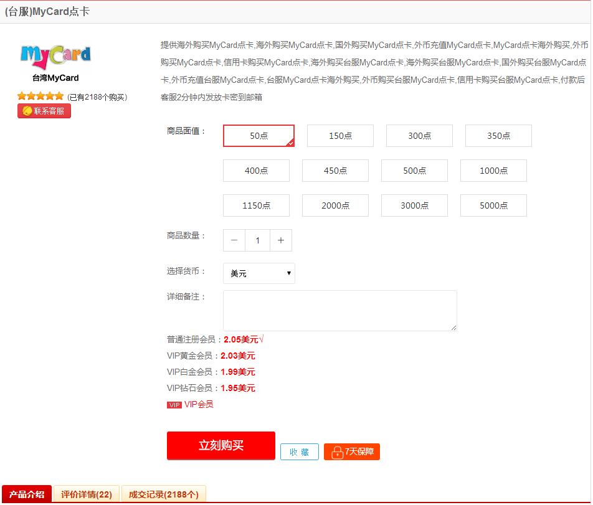This screenshot has height=505, width=593.
Task: Pick the 400点 card value
Action: (x=257, y=171)
